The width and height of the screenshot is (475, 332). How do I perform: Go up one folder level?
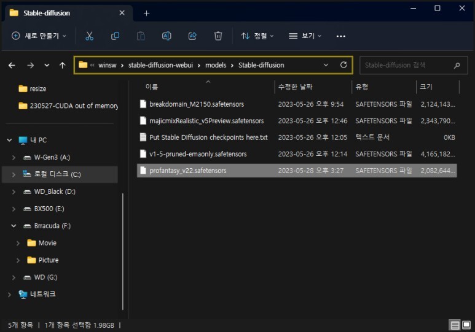click(x=63, y=65)
